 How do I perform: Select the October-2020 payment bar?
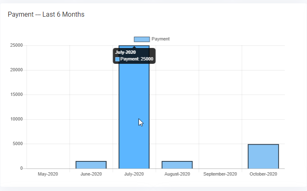pyautogui.click(x=263, y=156)
